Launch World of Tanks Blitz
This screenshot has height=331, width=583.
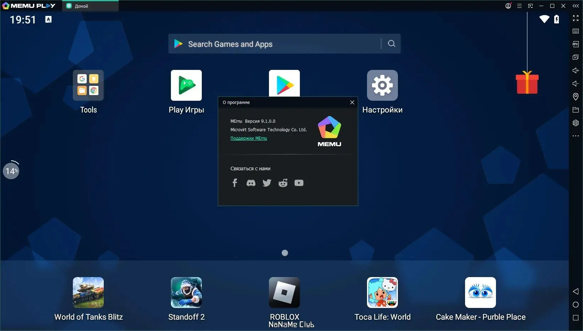point(88,292)
